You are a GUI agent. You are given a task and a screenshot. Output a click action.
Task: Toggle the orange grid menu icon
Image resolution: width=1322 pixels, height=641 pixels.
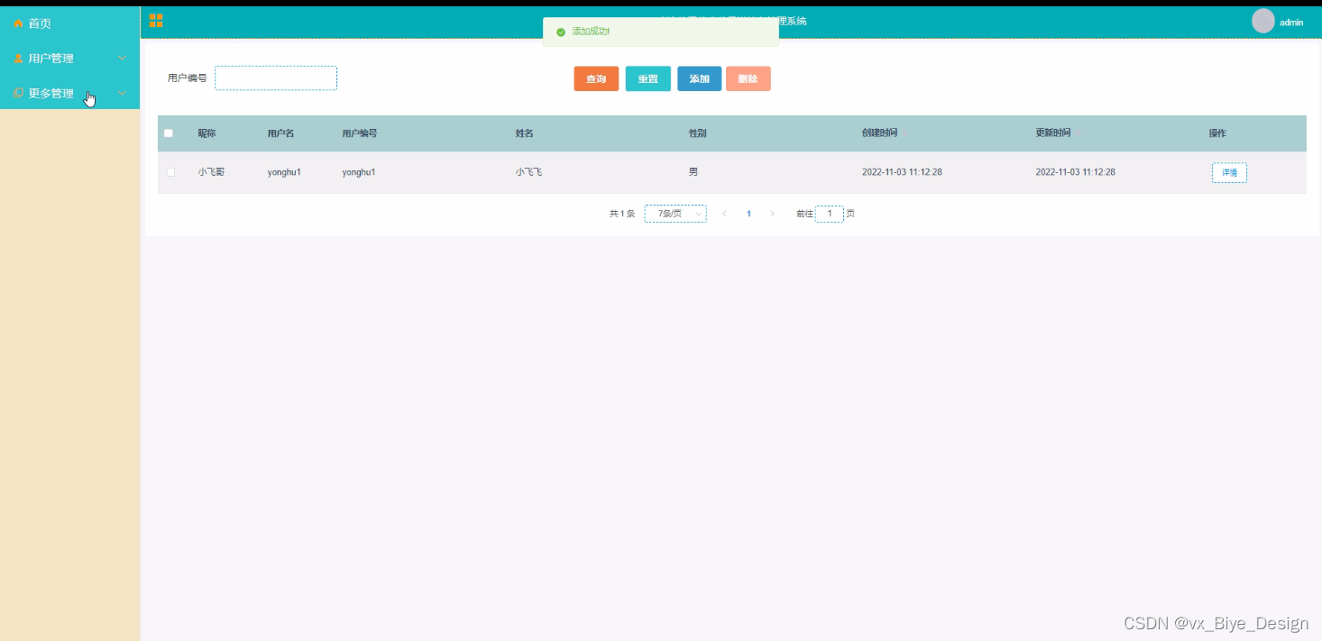pyautogui.click(x=156, y=21)
